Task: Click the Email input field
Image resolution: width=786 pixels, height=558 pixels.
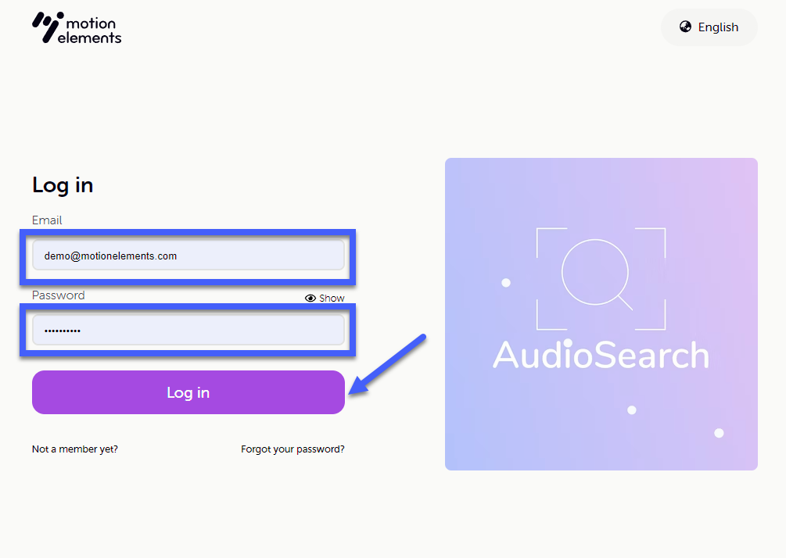Action: tap(188, 255)
